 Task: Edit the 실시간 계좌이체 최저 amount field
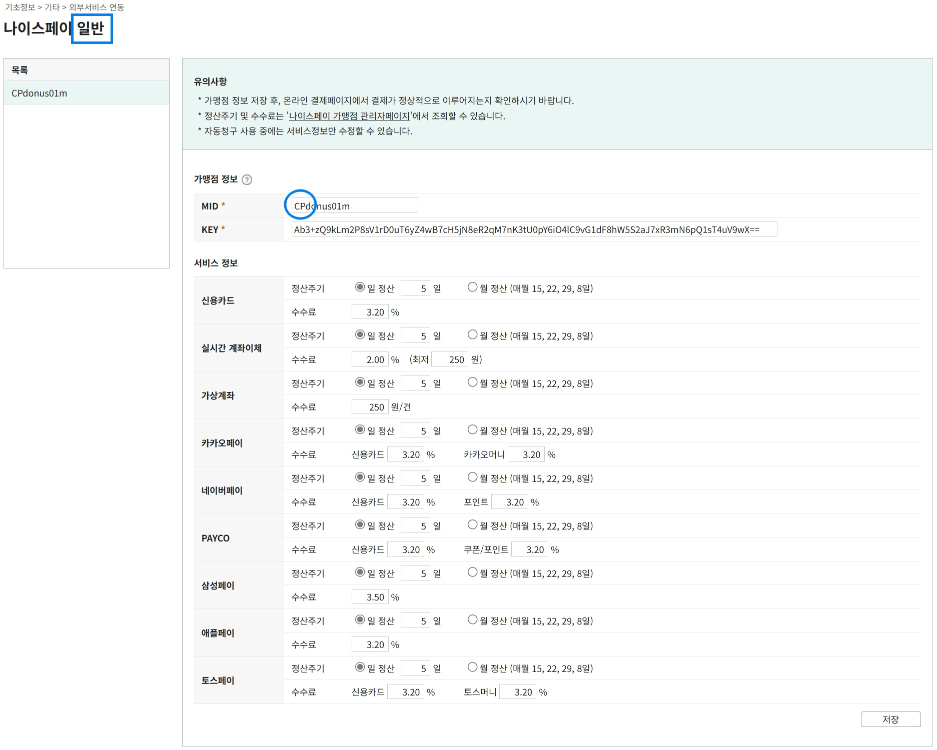point(450,359)
